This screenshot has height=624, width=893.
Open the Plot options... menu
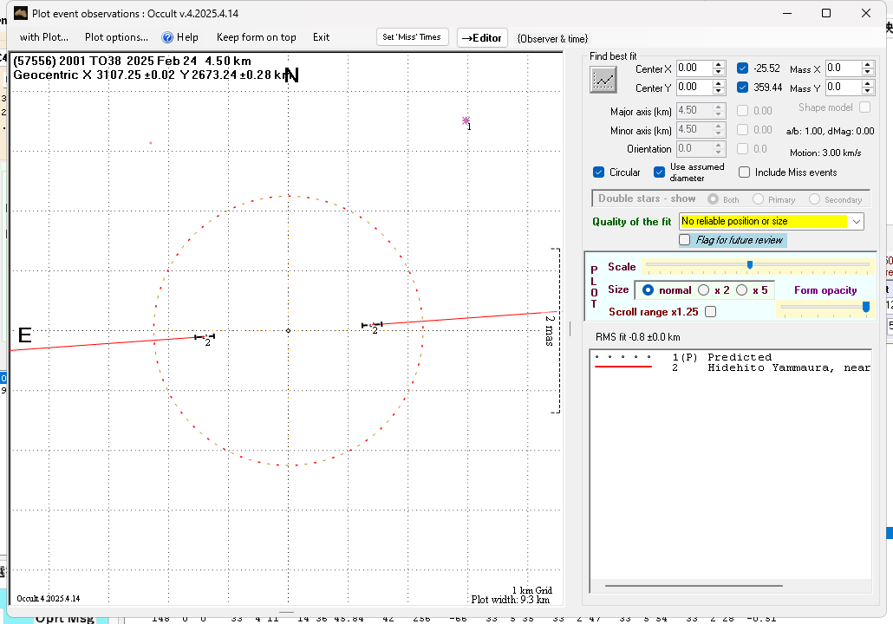coord(116,37)
